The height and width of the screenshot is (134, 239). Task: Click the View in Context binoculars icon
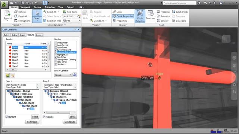[75, 75]
